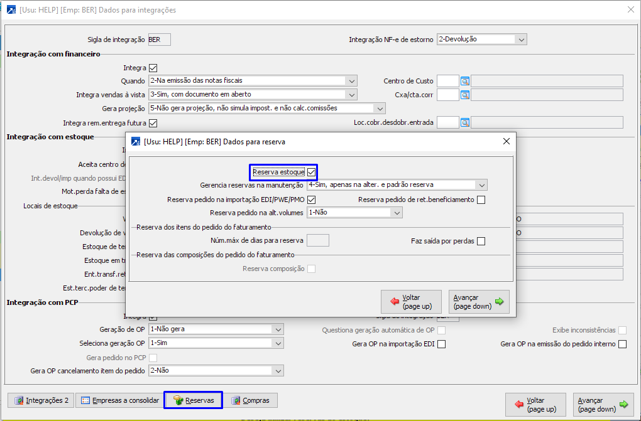Screen dimensions: 641x421
Task: Click Cxa/cta.corr search lookup icon
Action: [465, 95]
